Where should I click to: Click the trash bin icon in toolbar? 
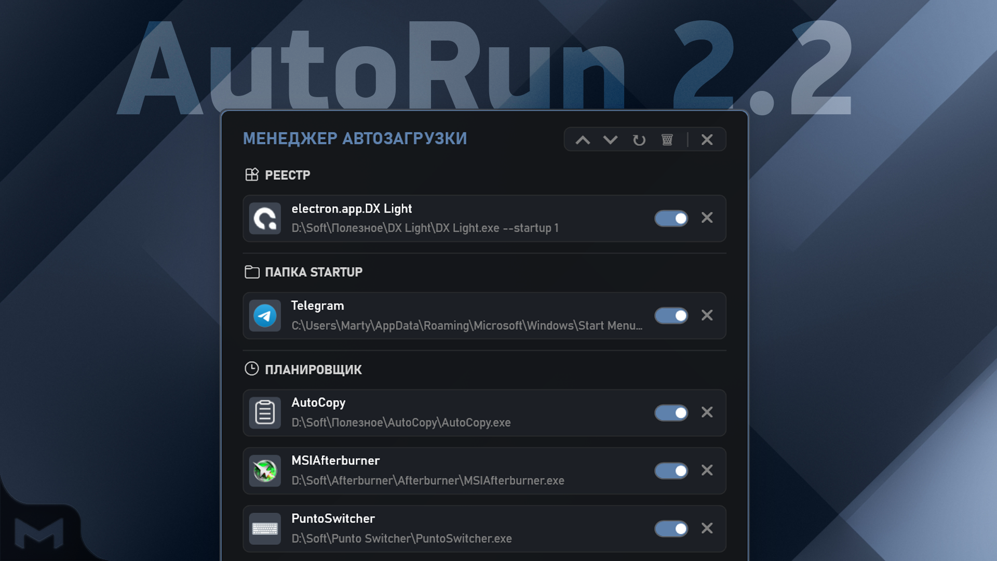click(667, 140)
